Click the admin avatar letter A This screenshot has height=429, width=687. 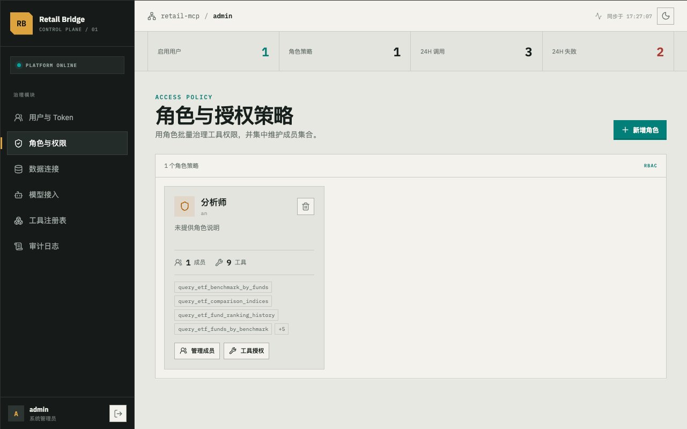tap(16, 413)
